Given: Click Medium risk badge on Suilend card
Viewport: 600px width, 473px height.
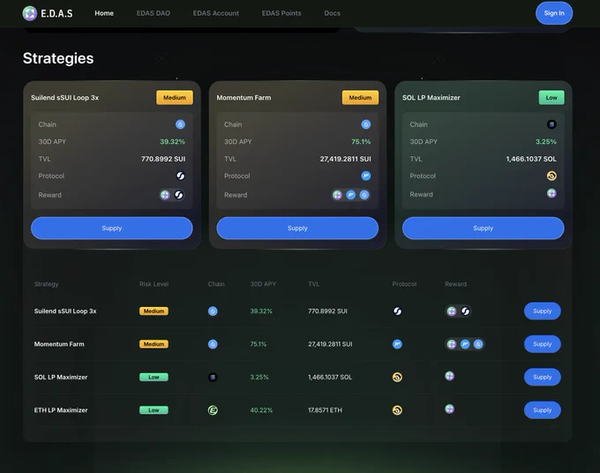Looking at the screenshot, I should 175,98.
